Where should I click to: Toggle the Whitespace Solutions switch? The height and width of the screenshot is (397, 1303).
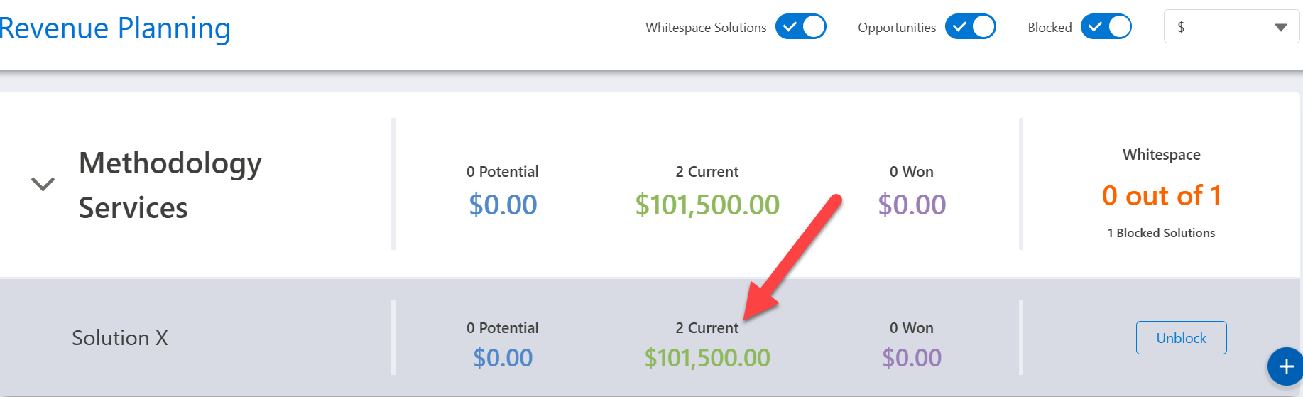click(x=800, y=27)
